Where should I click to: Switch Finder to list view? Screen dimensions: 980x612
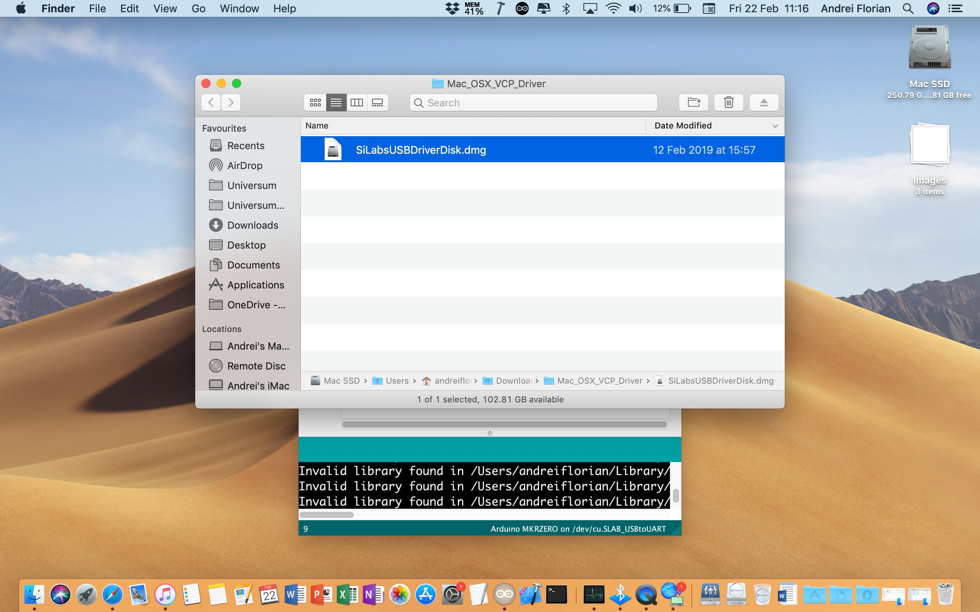pos(336,103)
